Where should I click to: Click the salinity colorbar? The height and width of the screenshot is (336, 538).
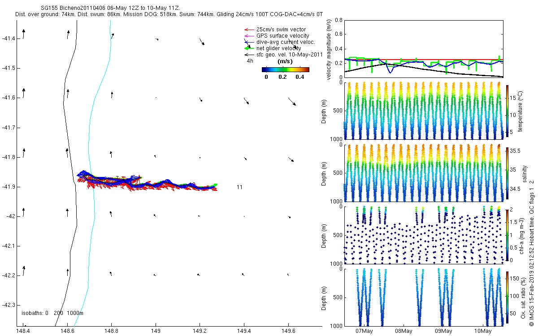point(507,173)
